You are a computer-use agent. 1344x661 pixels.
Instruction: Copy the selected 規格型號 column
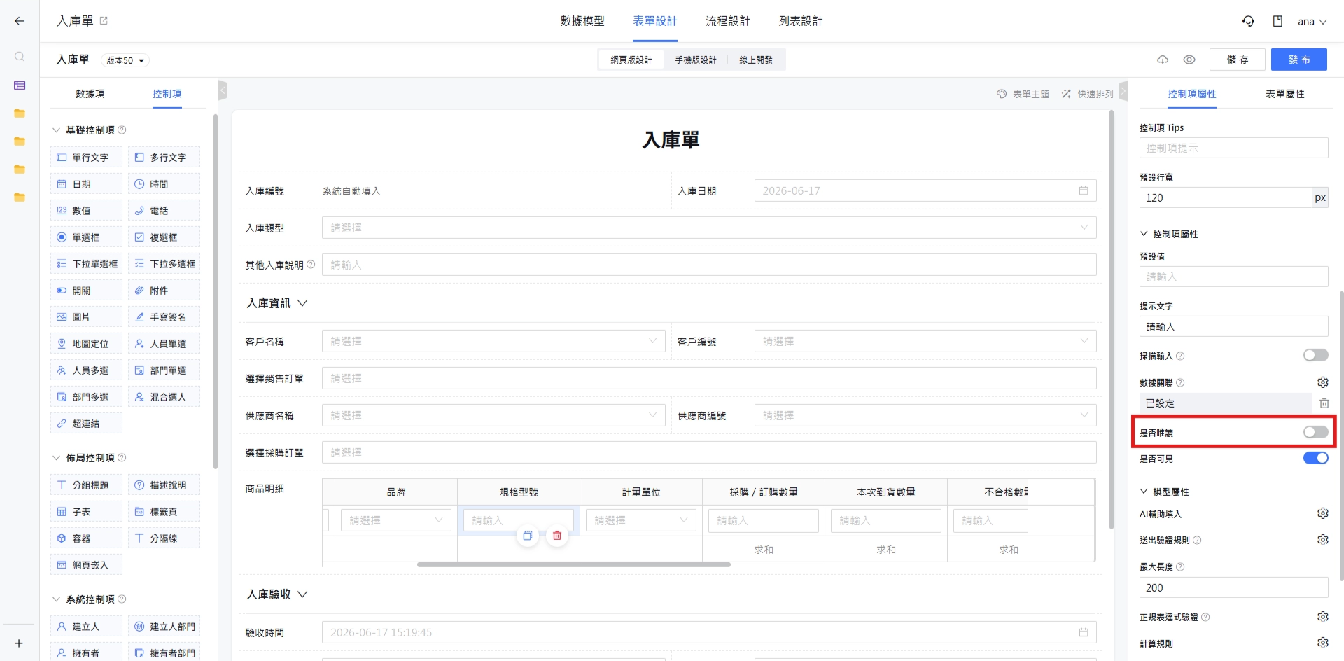click(x=528, y=536)
